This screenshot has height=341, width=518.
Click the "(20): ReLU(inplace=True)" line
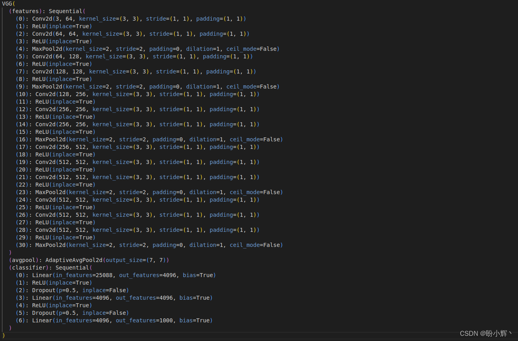pos(56,170)
